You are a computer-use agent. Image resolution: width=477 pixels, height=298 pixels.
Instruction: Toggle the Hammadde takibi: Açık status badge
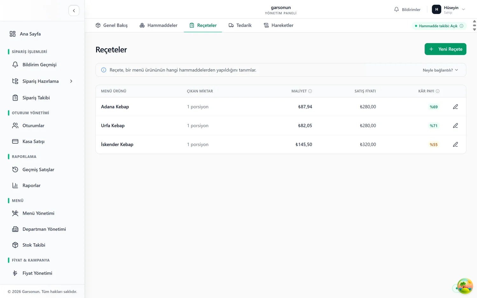pos(439,26)
